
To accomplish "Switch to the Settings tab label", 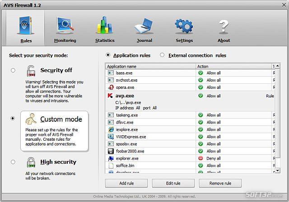I will pyautogui.click(x=184, y=41).
